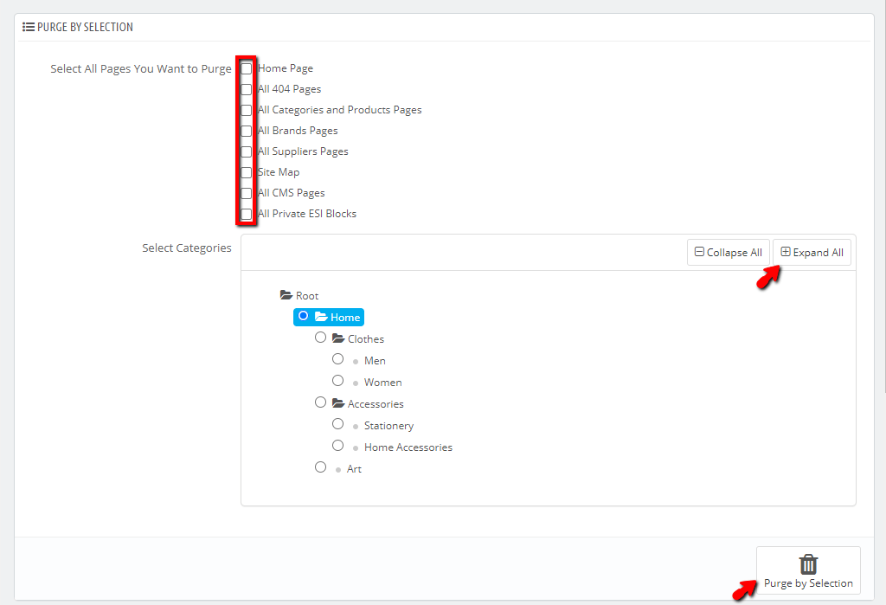Pick the Art category radio button
The image size is (886, 605).
tap(320, 467)
